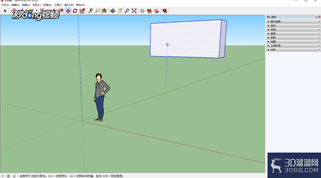Open the Extension Manager ruby icon
This screenshot has height=178, width=321.
click(165, 11)
